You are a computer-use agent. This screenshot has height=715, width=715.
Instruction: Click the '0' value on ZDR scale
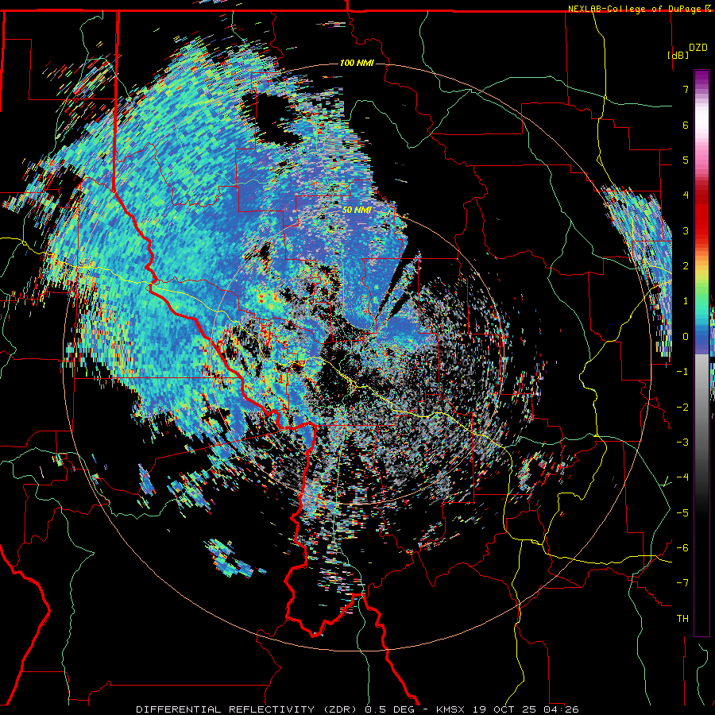686,337
